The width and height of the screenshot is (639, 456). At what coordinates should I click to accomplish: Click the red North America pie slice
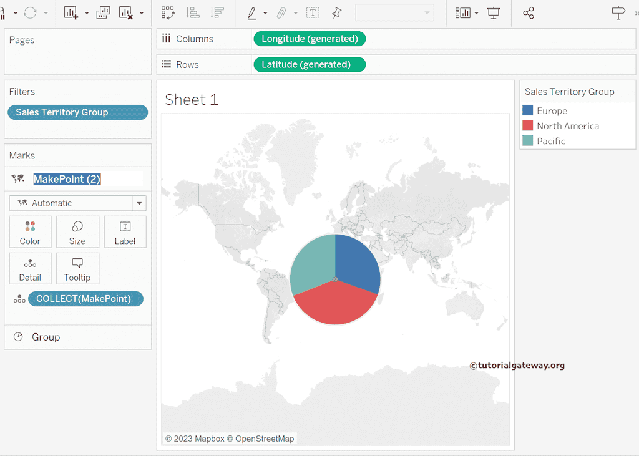335,304
